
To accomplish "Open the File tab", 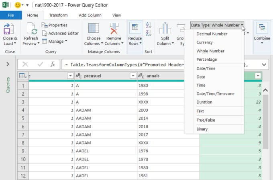I will coord(11,15).
